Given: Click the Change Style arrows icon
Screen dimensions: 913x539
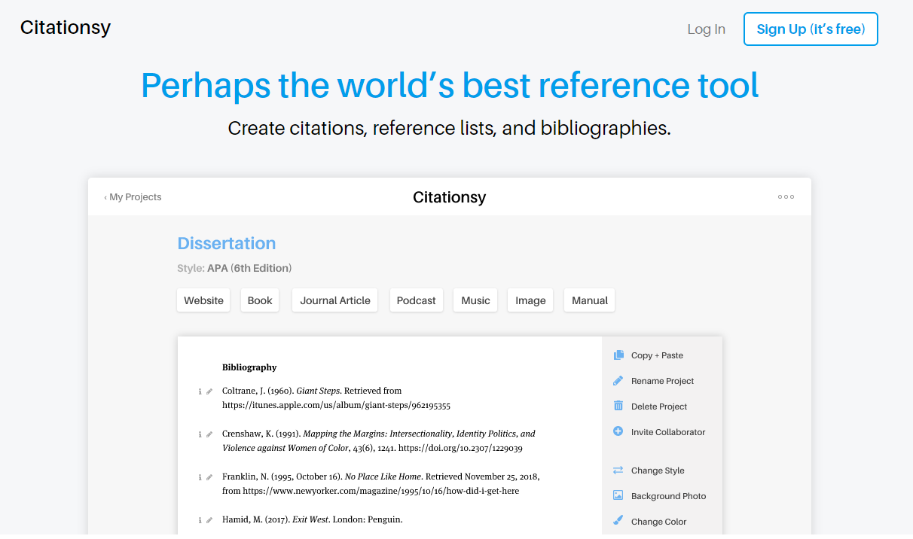Looking at the screenshot, I should point(618,470).
